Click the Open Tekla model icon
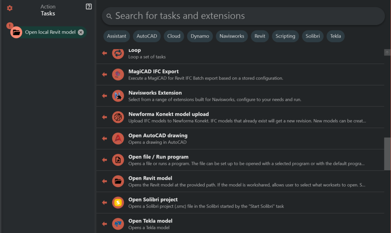 (x=118, y=224)
